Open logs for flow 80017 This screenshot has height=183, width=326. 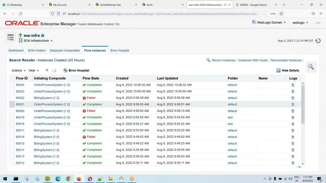293,130
